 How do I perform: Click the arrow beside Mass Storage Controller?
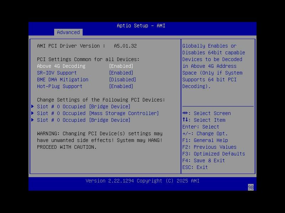(33, 113)
